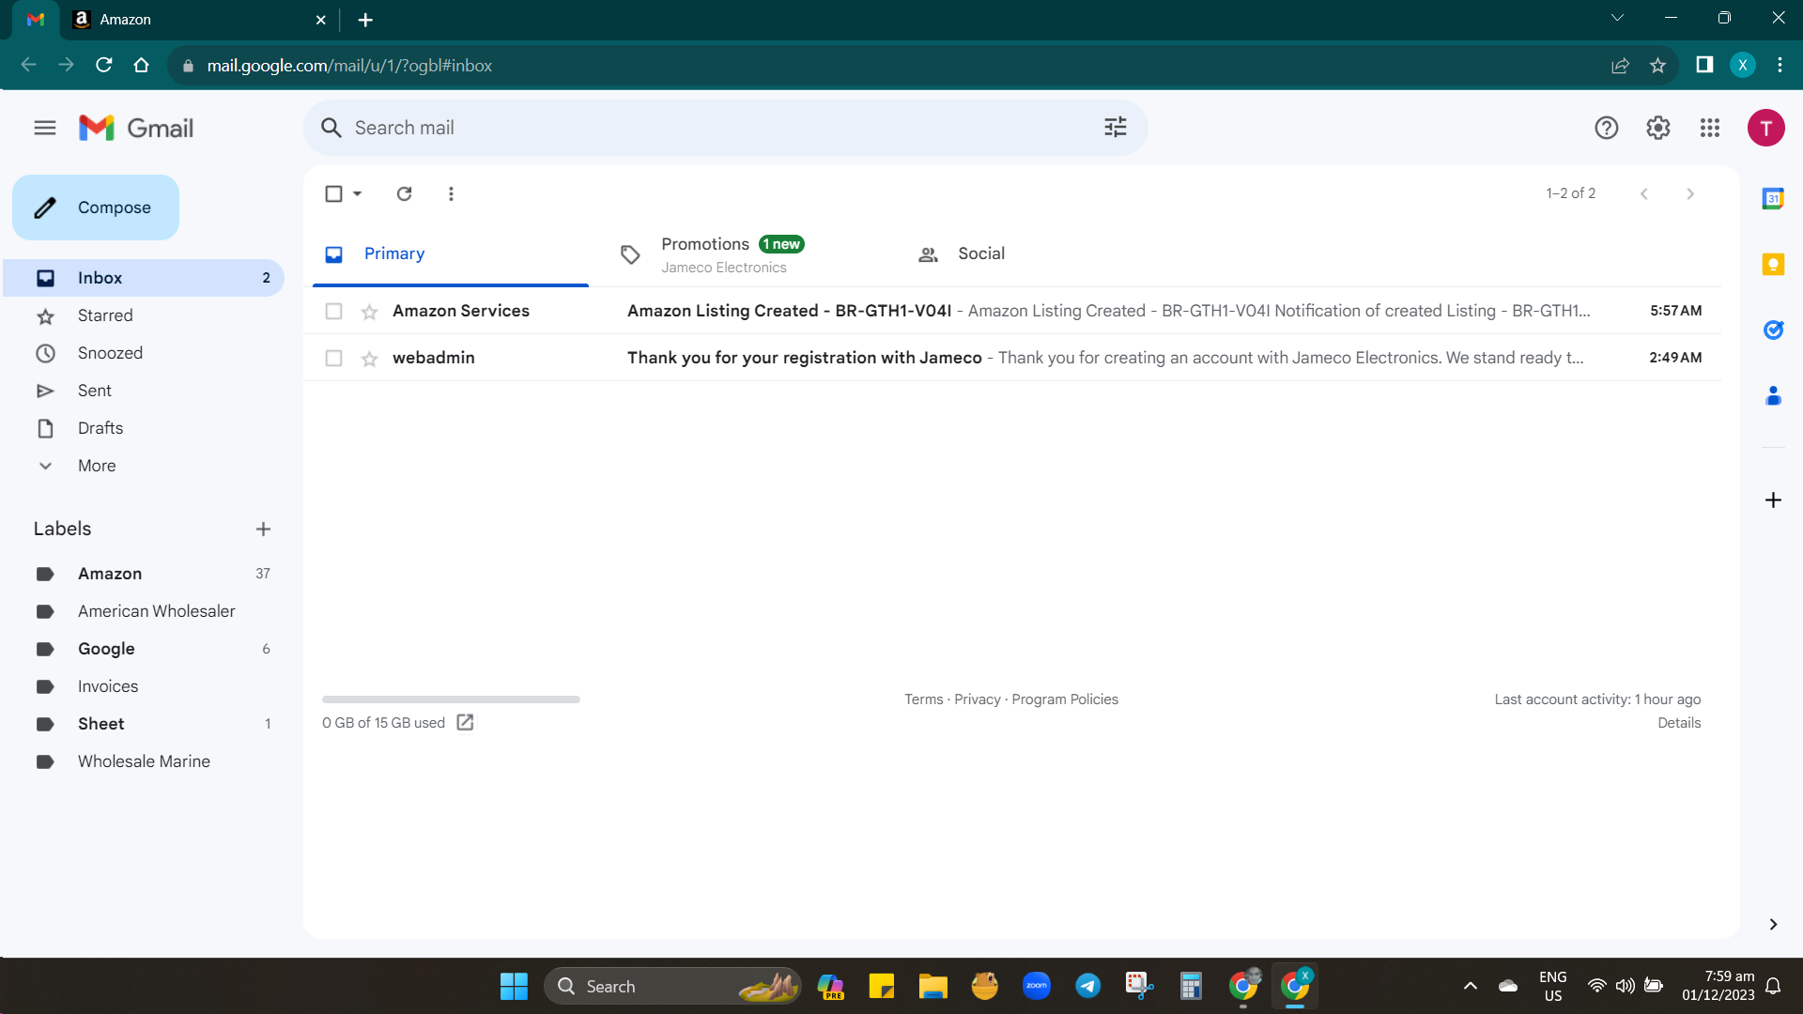Open Gmail Support help icon
This screenshot has height=1014, width=1803.
[1607, 128]
